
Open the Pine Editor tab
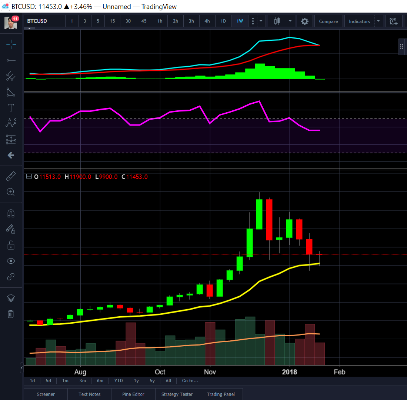point(133,394)
